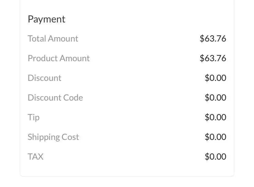Click the Total Amount value $63.76
254x187 pixels.
click(x=213, y=39)
